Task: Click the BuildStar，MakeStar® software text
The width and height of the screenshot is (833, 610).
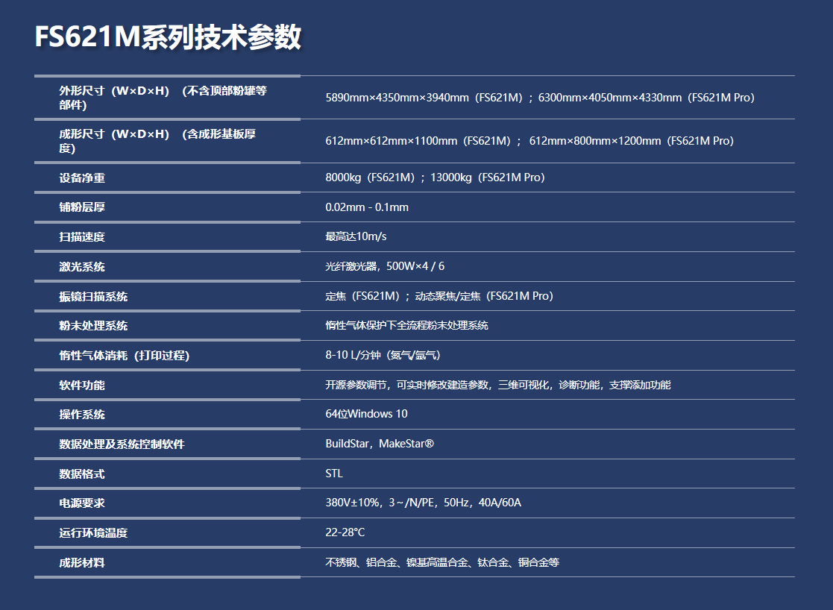Action: click(380, 444)
